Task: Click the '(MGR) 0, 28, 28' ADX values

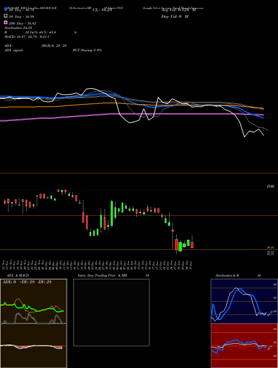Action: pos(53,46)
